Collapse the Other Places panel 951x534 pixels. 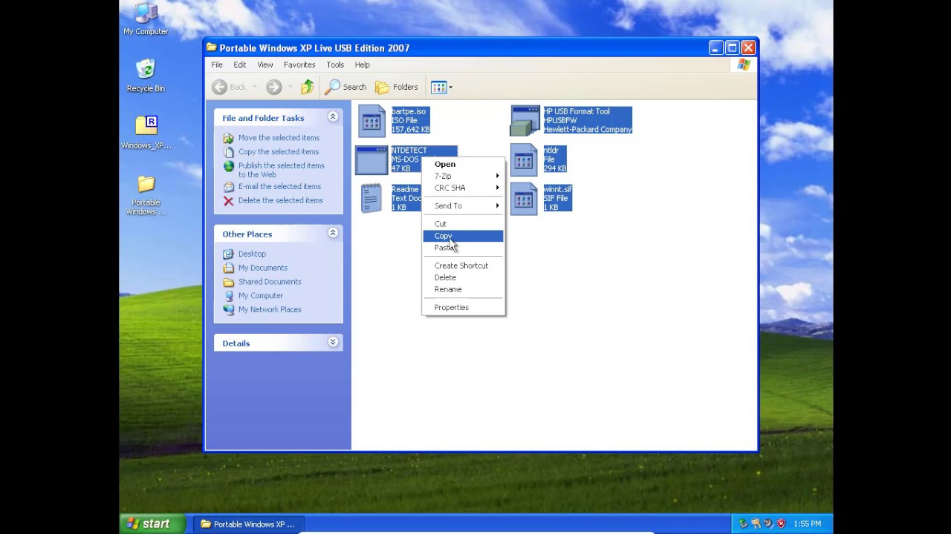[x=333, y=234]
